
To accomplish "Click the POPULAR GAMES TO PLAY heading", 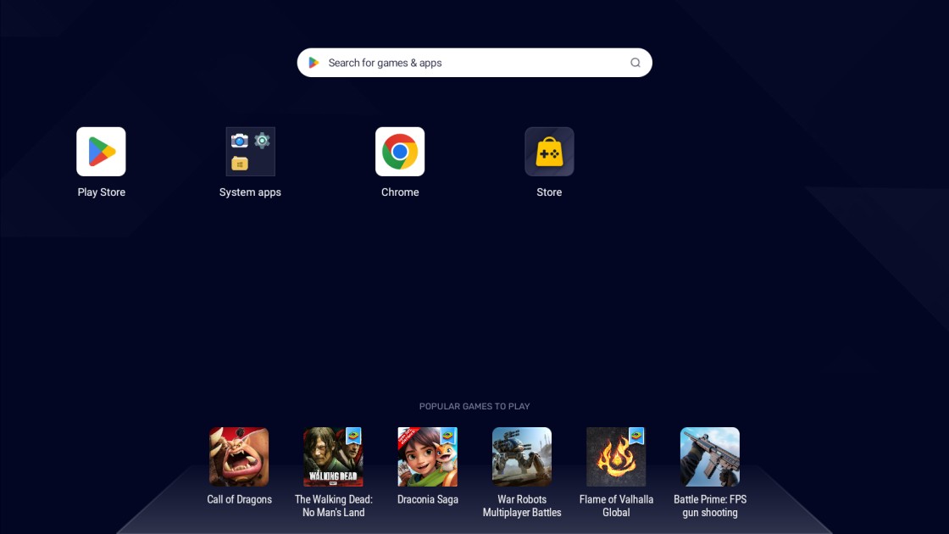I will [x=474, y=406].
